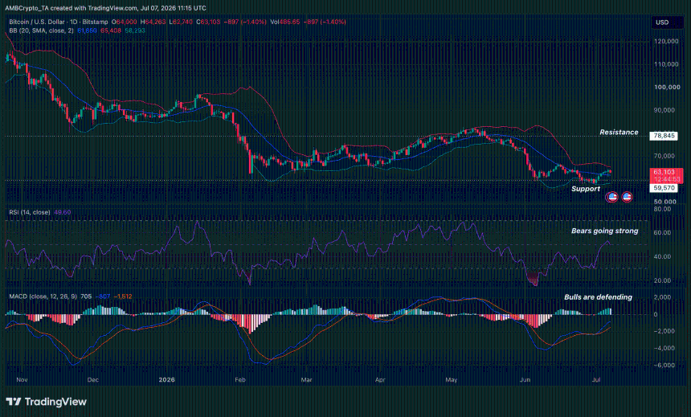Image resolution: width=691 pixels, height=417 pixels.
Task: Click the right US flag event icon
Action: click(627, 197)
